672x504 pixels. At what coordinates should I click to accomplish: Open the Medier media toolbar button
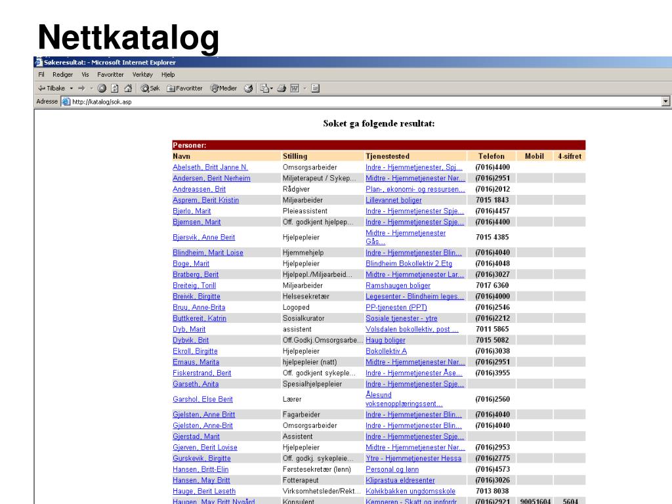point(223,89)
